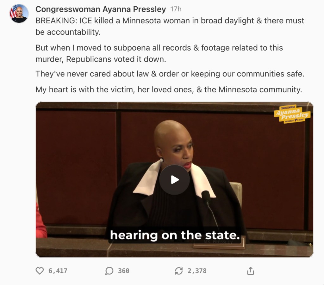The height and width of the screenshot is (285, 324).
Task: Play the video with the center play button
Action: click(x=174, y=180)
